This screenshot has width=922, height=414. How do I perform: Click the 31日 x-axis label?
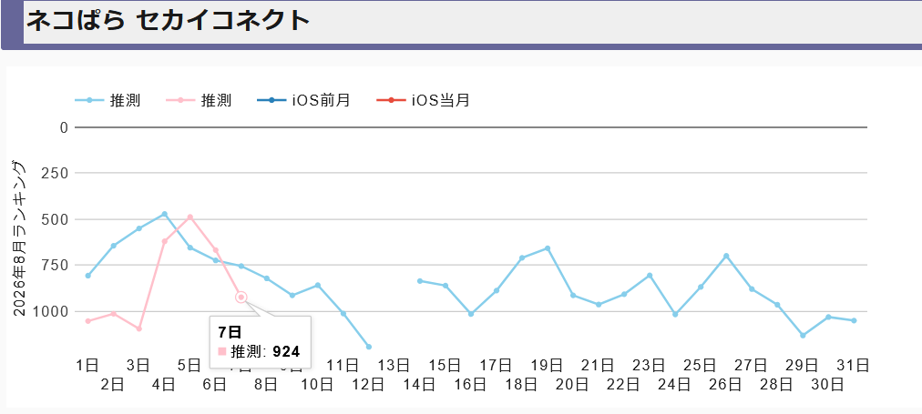(x=854, y=366)
